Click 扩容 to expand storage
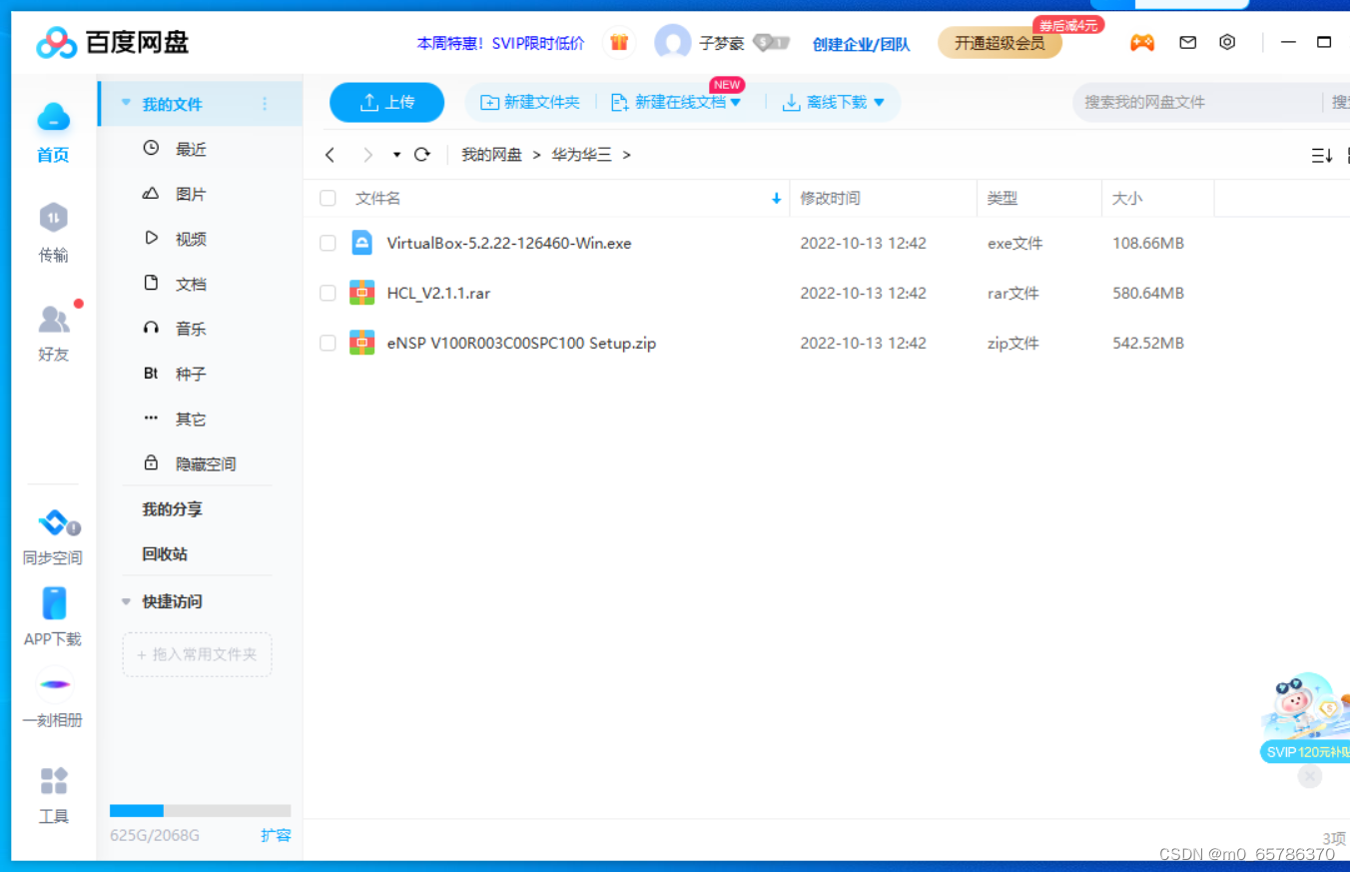The height and width of the screenshot is (872, 1350). 276,835
